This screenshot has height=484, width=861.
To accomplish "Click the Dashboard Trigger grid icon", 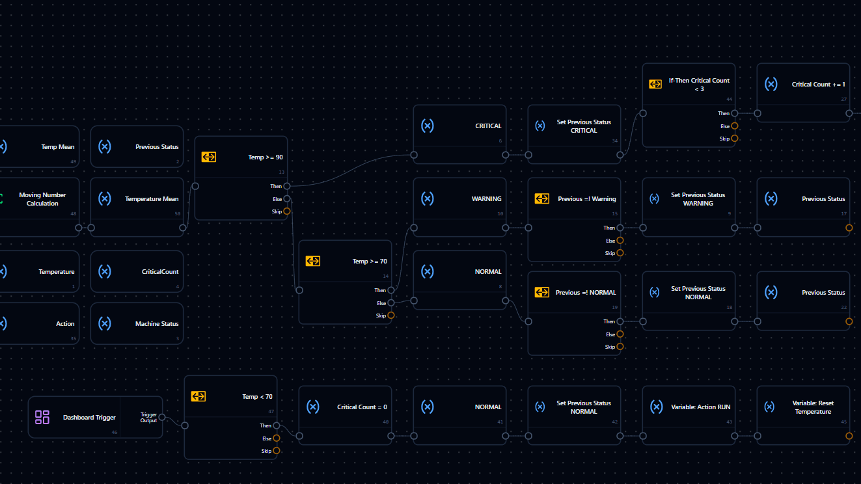I will point(42,418).
